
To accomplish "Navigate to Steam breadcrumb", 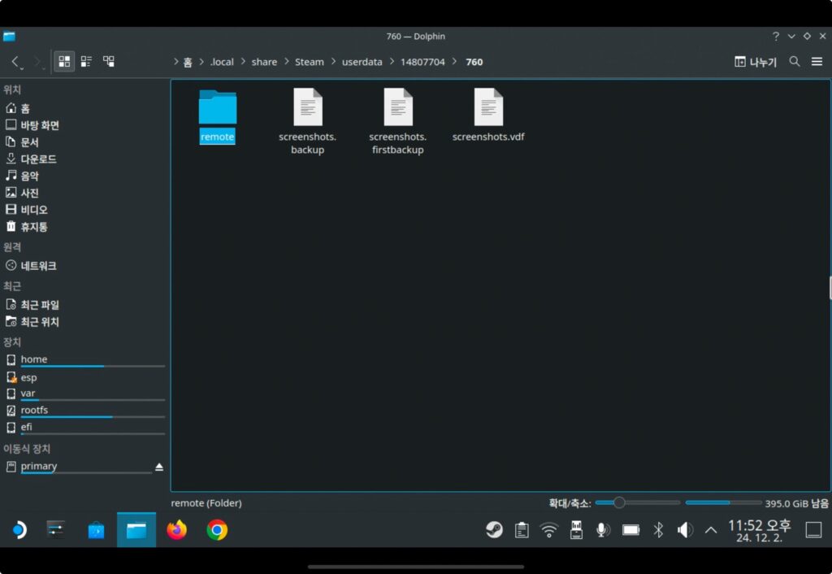I will coord(310,62).
